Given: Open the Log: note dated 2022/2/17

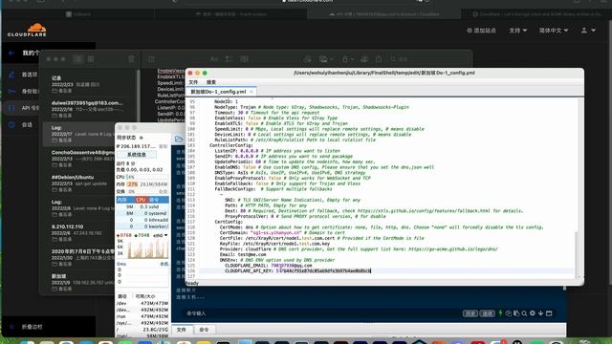Looking at the screenshot, I should click(x=83, y=134).
